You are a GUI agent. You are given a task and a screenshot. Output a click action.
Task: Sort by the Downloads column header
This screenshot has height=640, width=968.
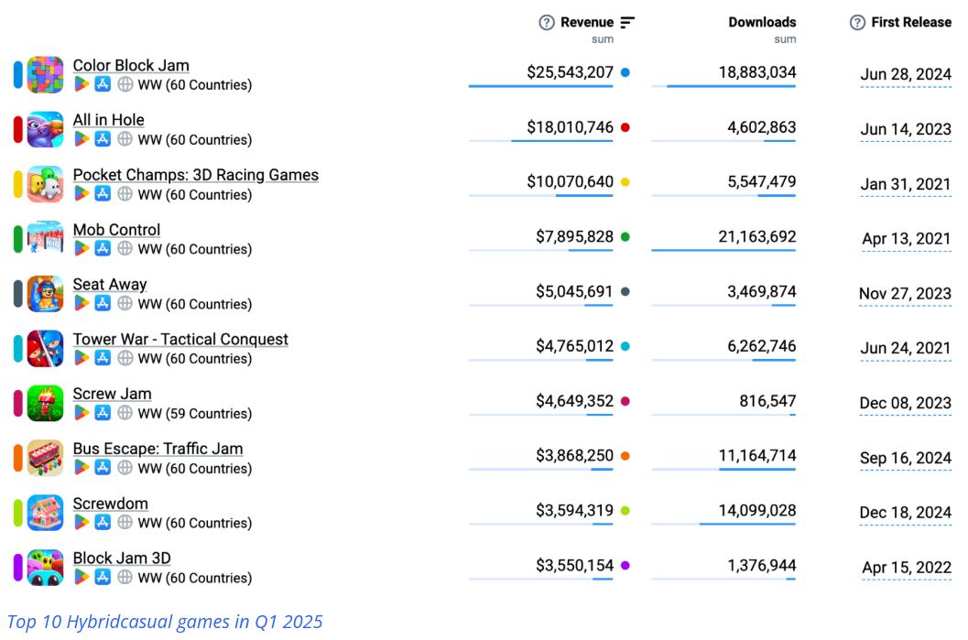coord(762,22)
